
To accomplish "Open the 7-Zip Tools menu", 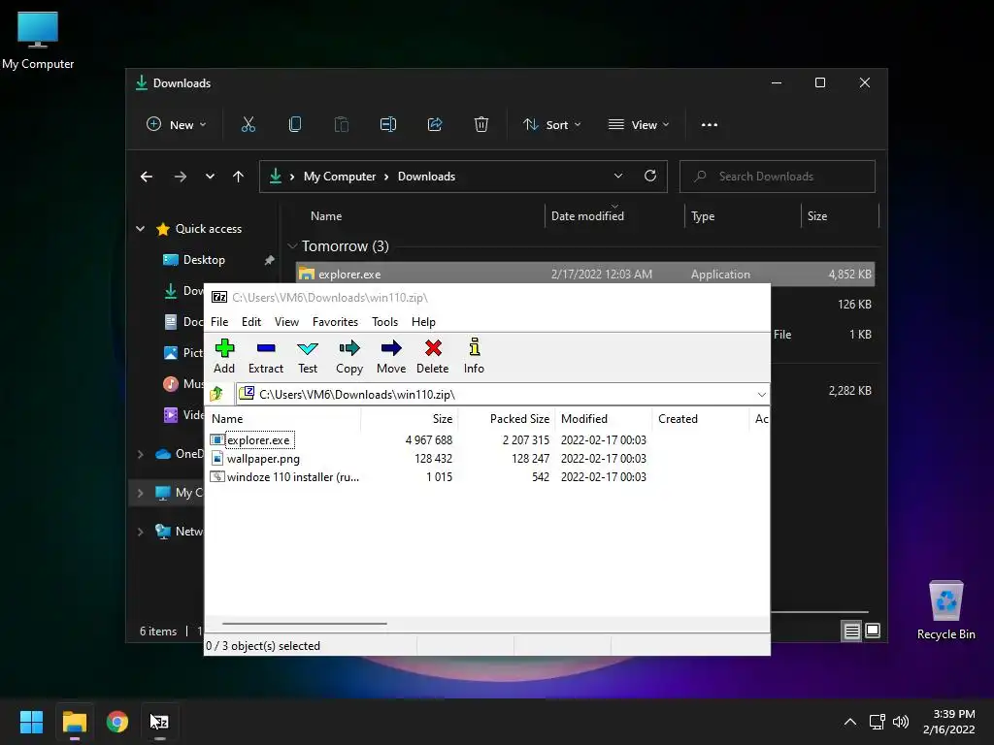I will point(384,322).
